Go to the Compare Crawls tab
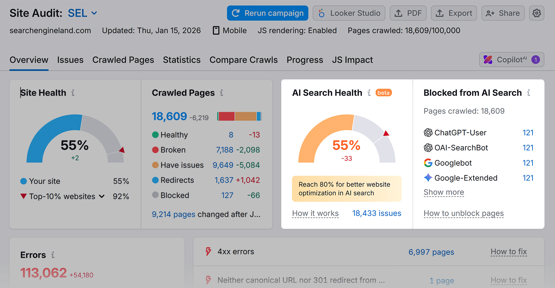Image resolution: width=555 pixels, height=288 pixels. 243,60
